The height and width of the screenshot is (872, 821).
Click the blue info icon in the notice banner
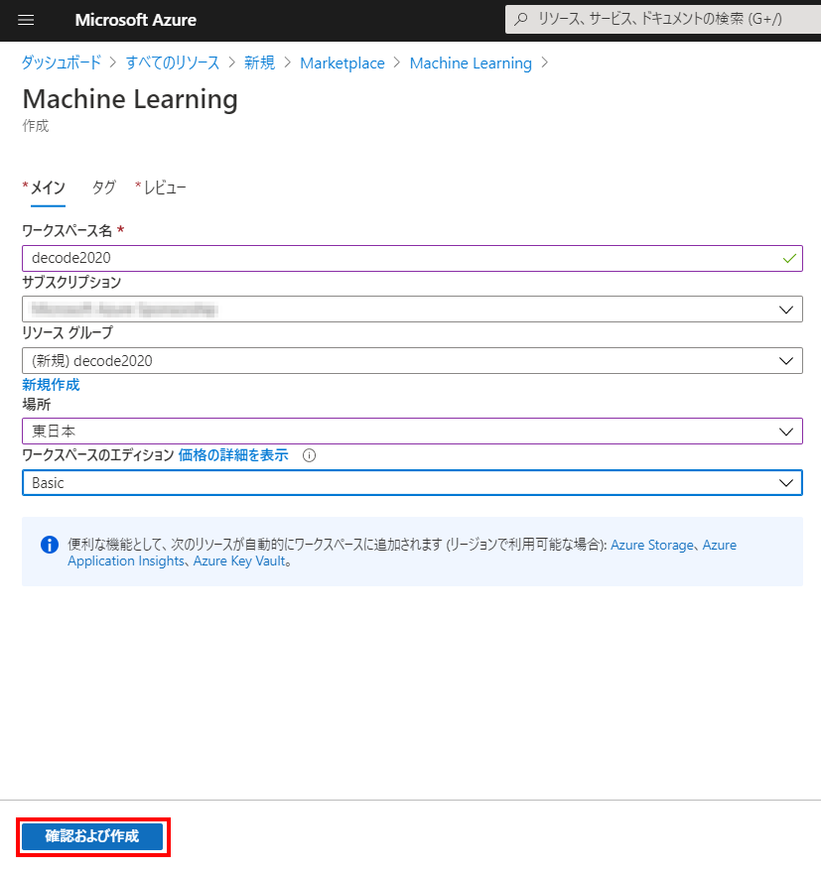[x=50, y=545]
